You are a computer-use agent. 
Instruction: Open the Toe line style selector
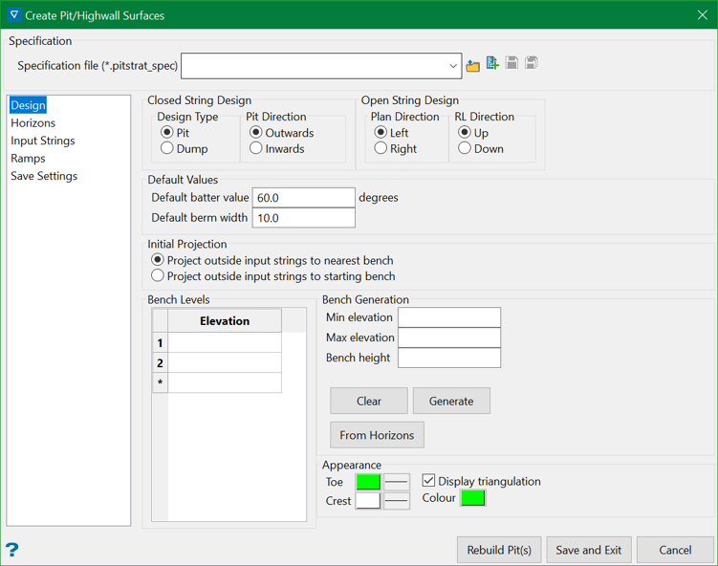click(x=397, y=482)
